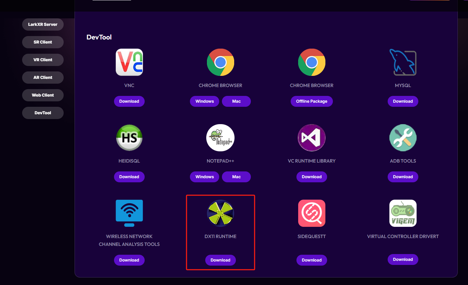The height and width of the screenshot is (285, 468).
Task: Download Notepad++ for Windows
Action: coord(205,177)
